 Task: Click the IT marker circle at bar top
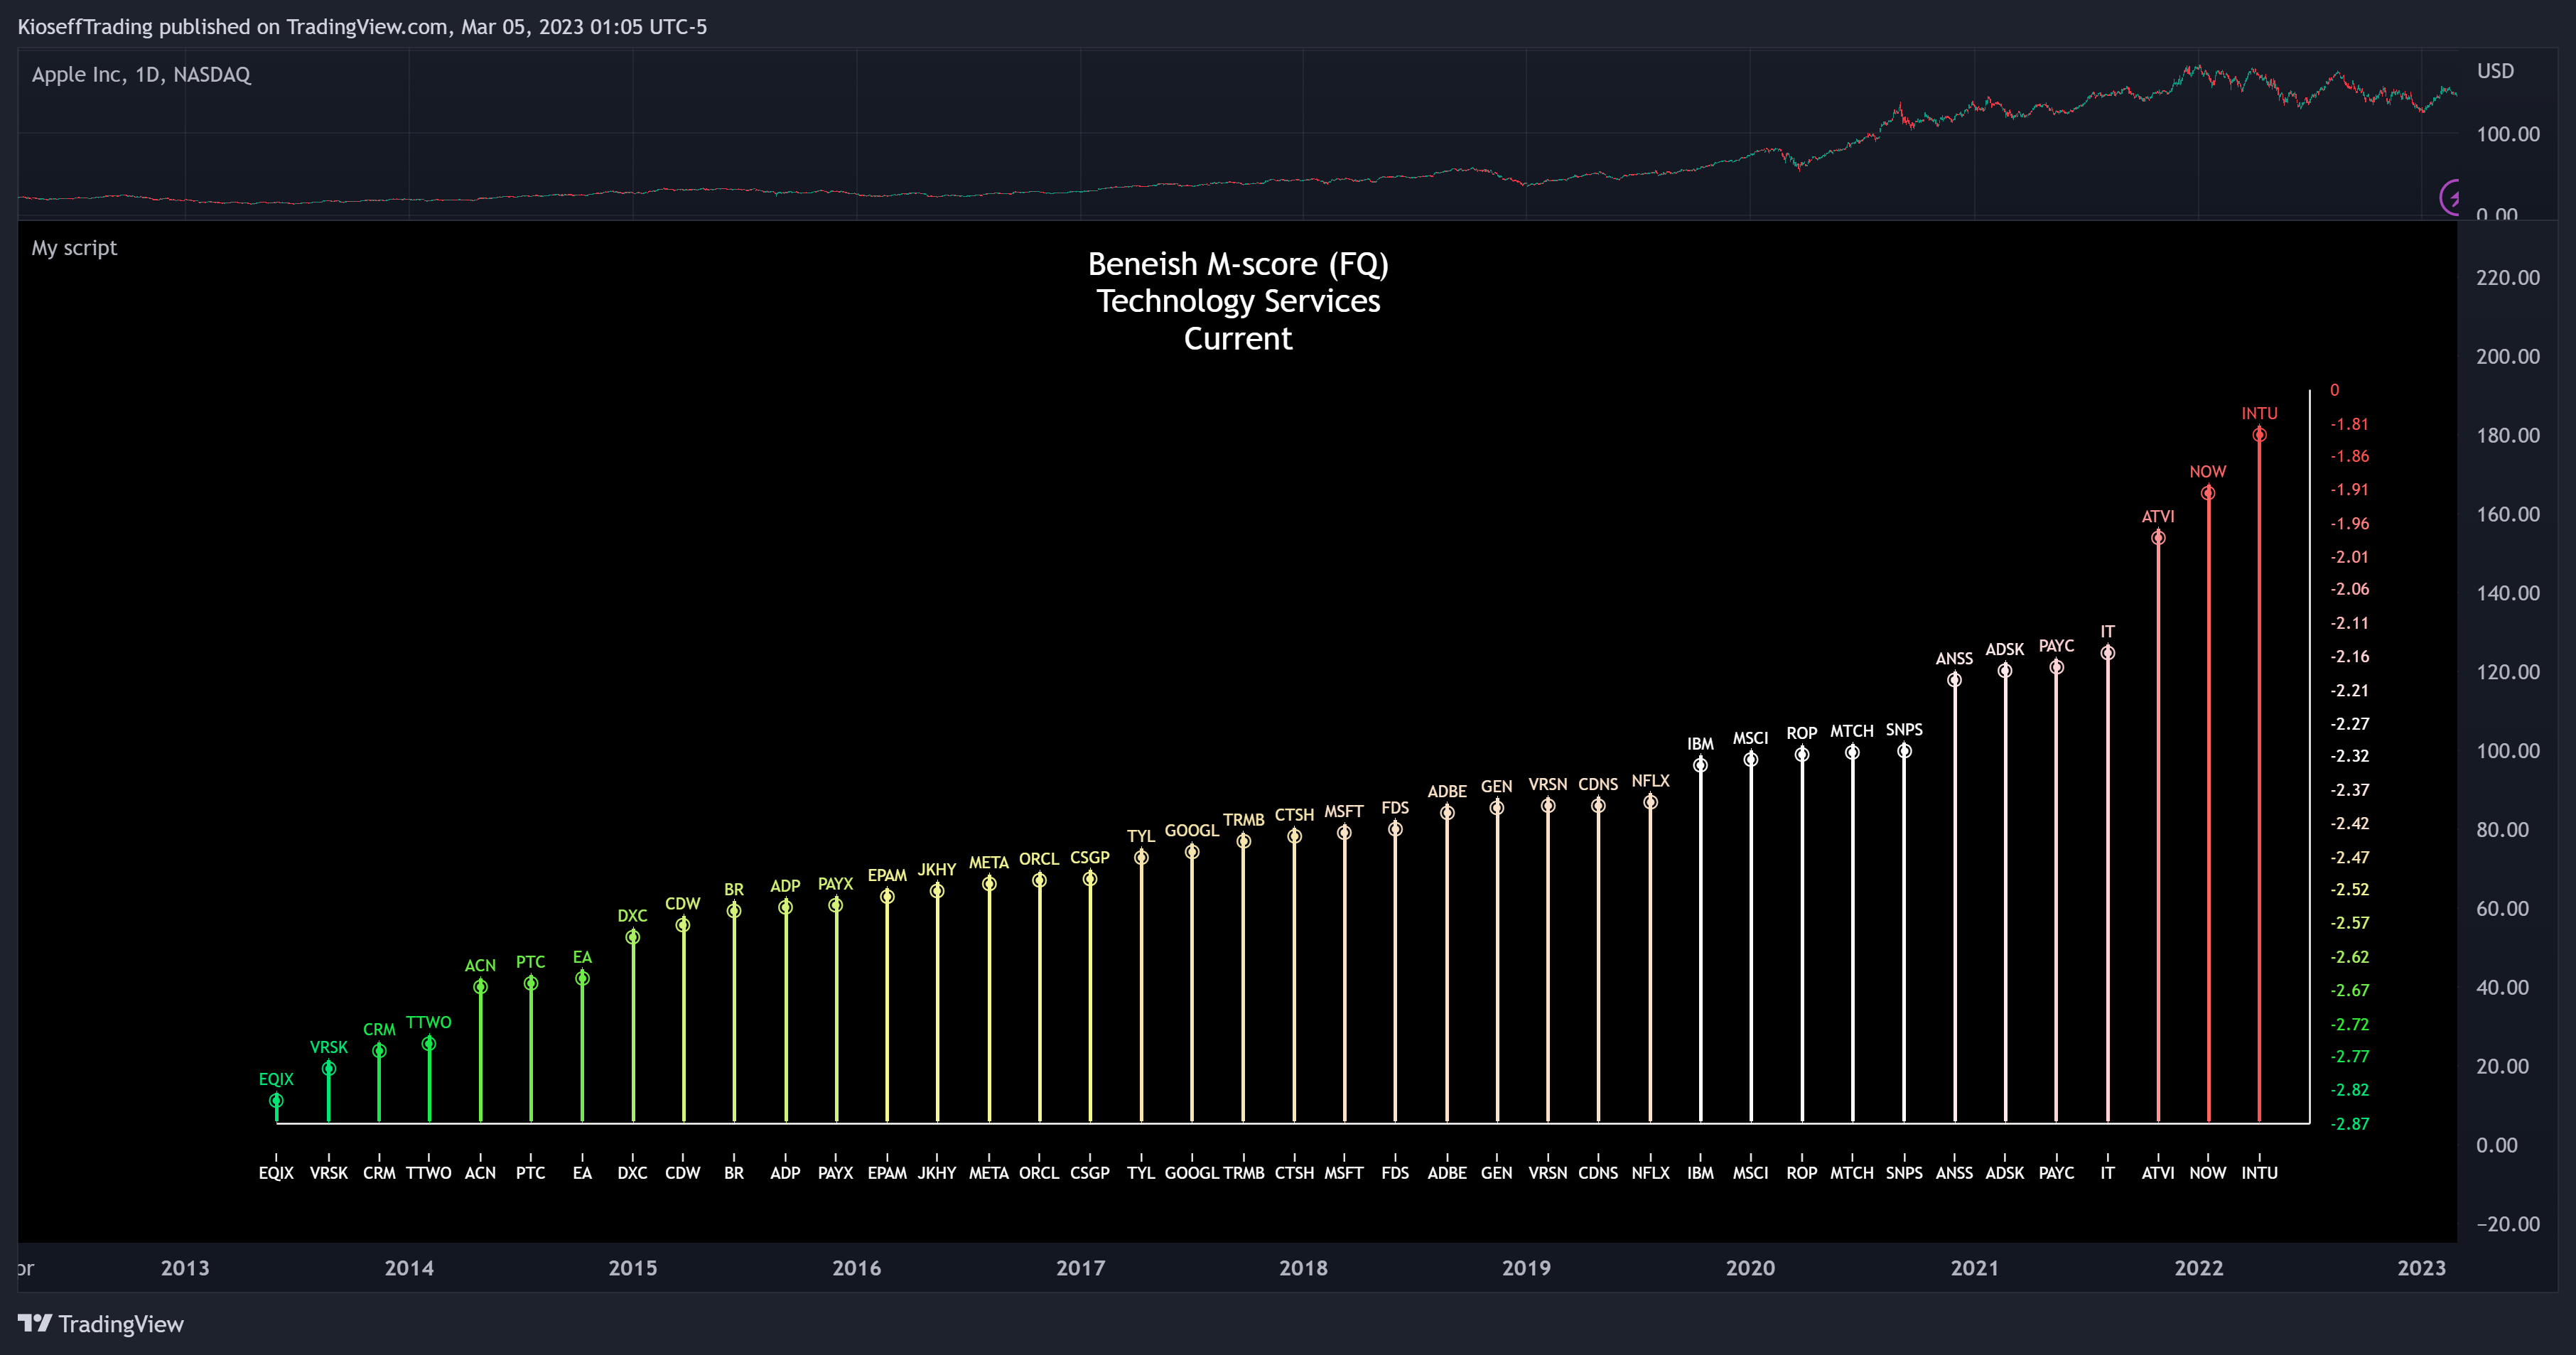(2107, 653)
